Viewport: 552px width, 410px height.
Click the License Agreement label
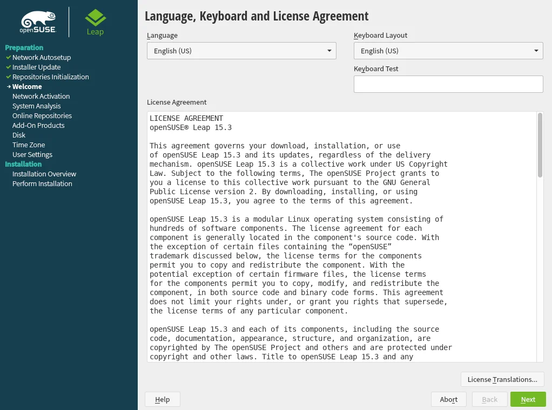coord(177,102)
